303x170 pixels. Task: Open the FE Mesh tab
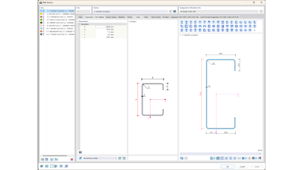pyautogui.click(x=165, y=17)
